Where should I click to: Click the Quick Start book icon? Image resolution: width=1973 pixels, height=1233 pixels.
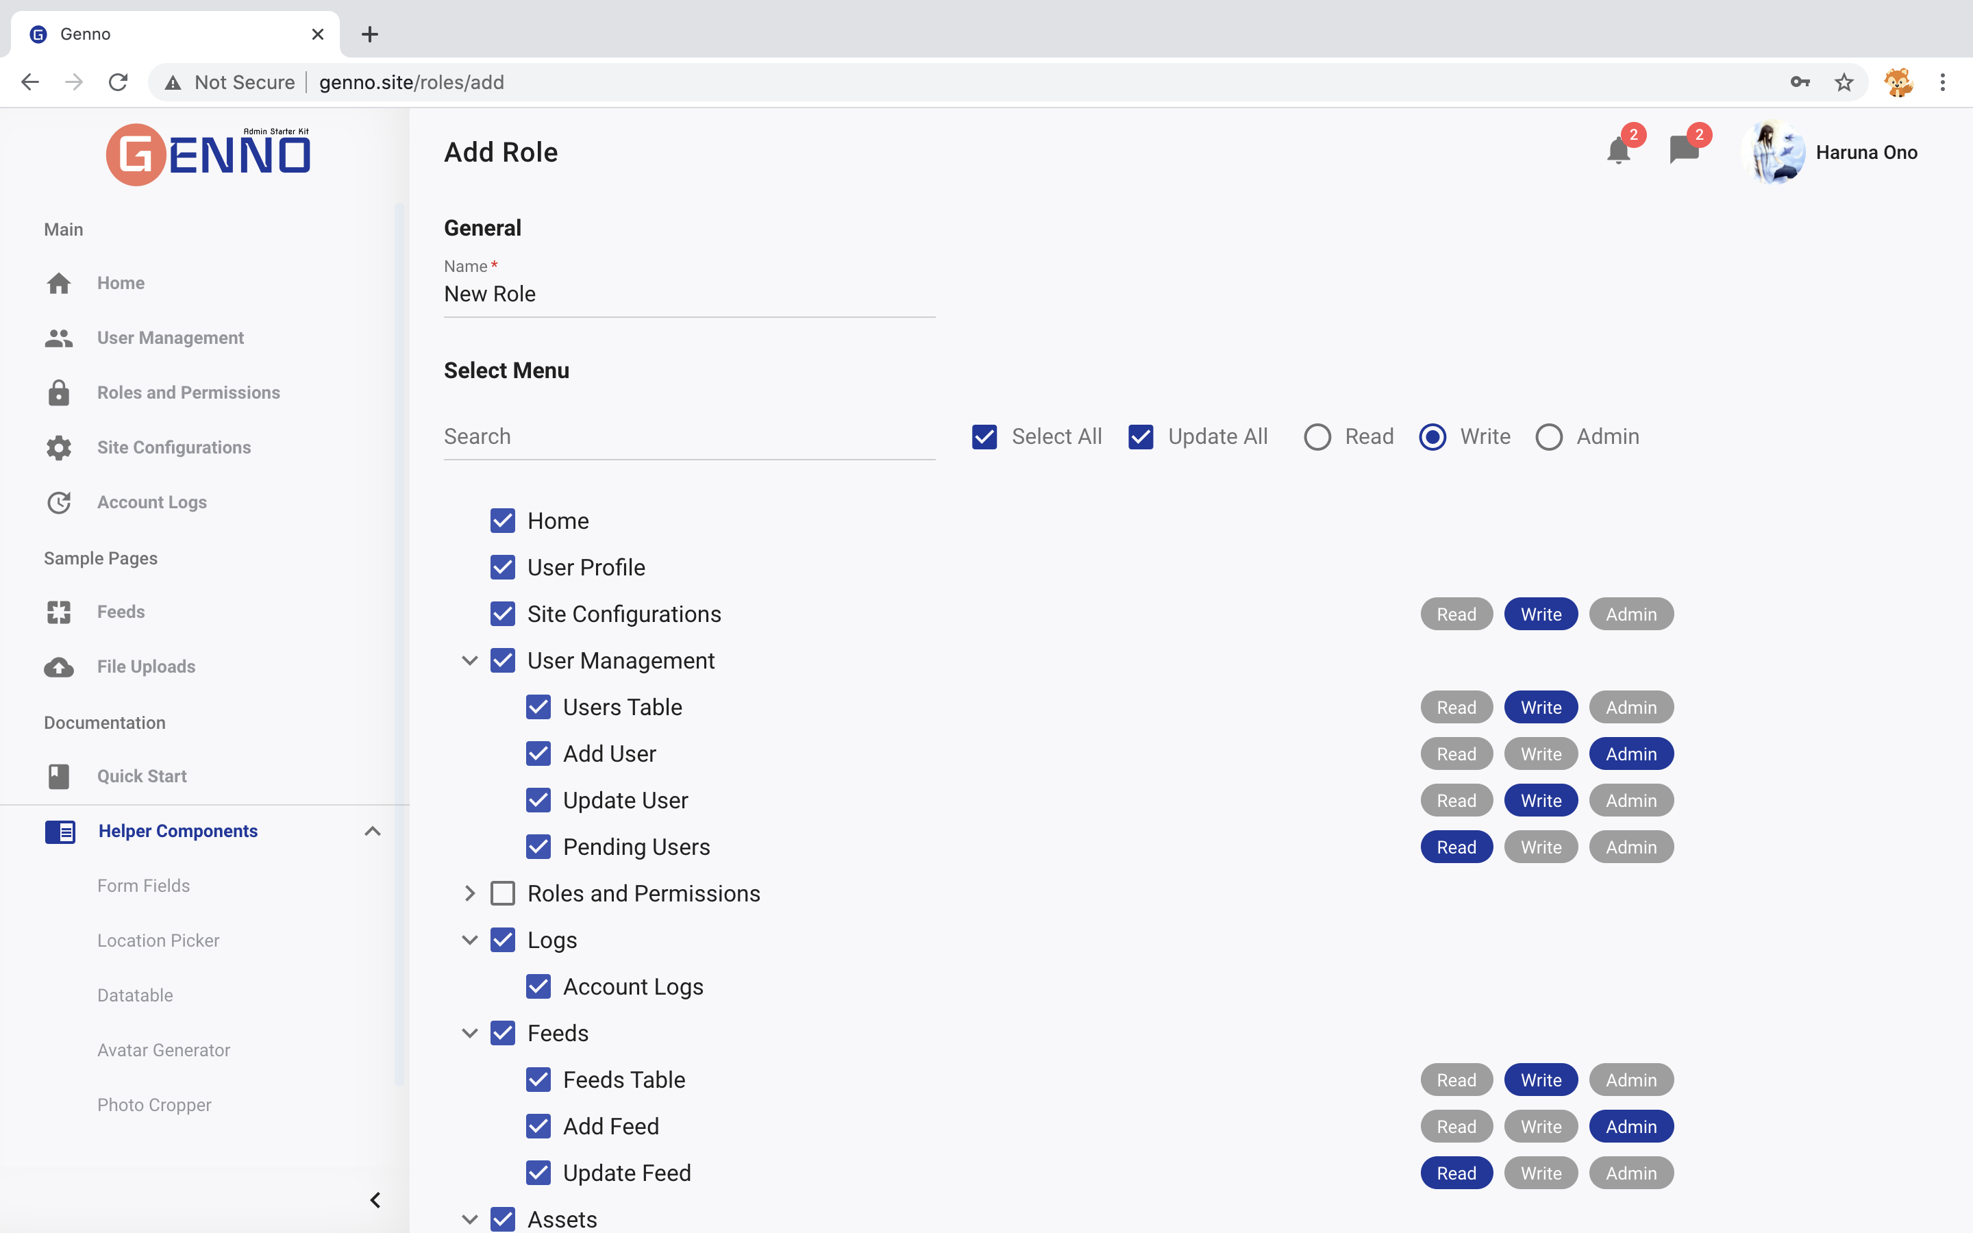[59, 776]
